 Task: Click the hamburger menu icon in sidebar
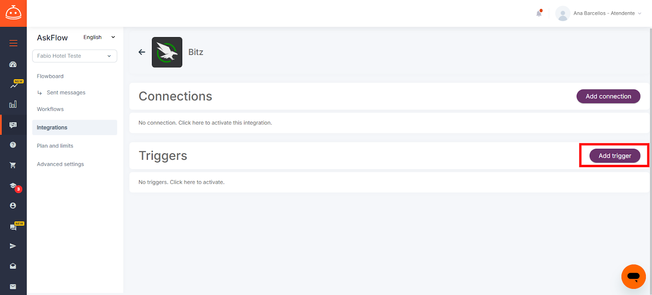(x=13, y=43)
